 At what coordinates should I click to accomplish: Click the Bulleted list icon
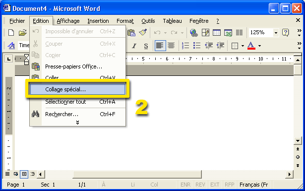(197, 46)
